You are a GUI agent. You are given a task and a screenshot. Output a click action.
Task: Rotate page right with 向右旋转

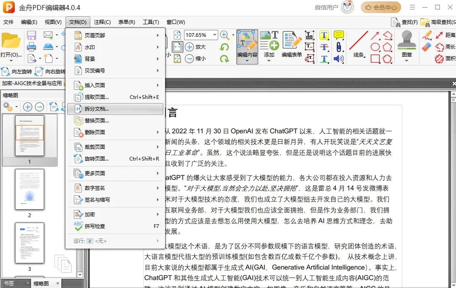(50, 71)
